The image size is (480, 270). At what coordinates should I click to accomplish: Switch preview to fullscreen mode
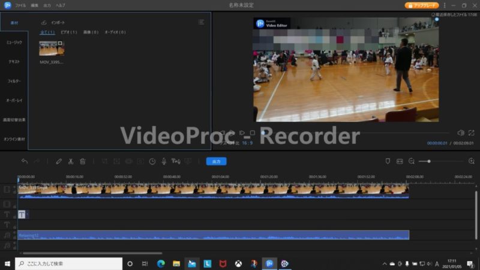coord(471,133)
